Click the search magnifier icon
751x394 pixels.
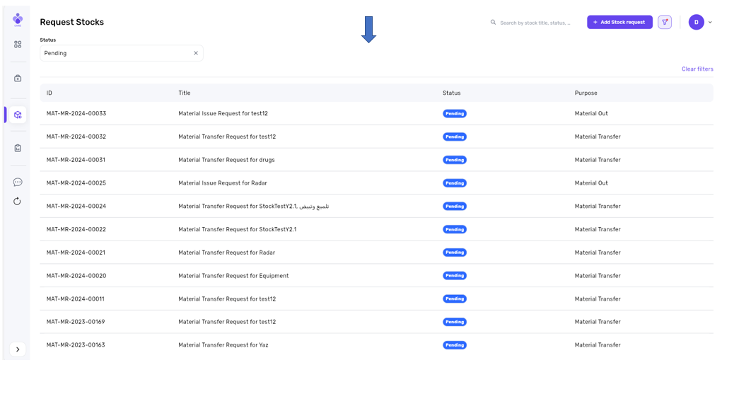tap(494, 23)
